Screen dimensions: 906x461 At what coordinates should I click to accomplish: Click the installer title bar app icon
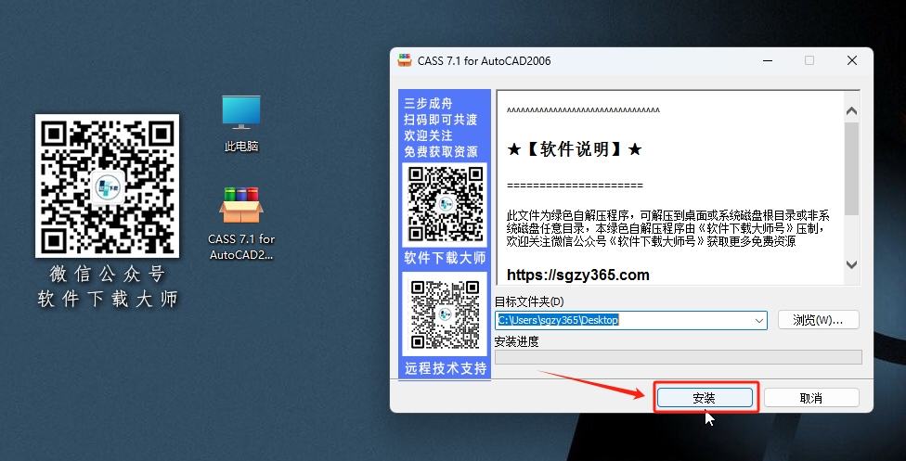coord(405,60)
